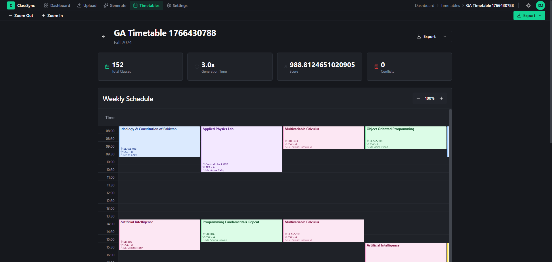This screenshot has width=552, height=262.
Task: Click the 3.0s Generation Time value
Action: [x=208, y=65]
